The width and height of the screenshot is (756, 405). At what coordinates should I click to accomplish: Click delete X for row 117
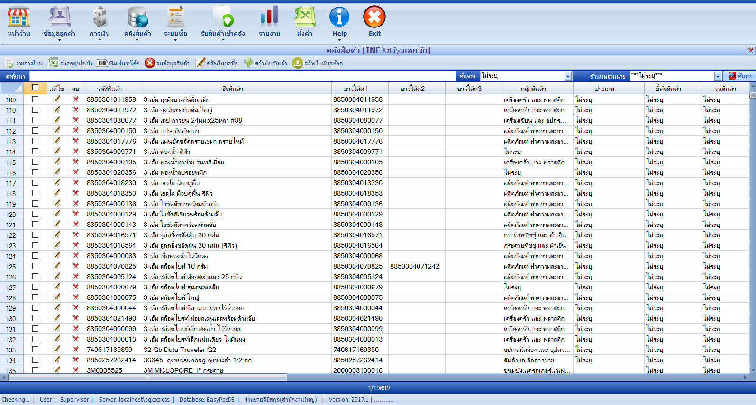coord(75,182)
